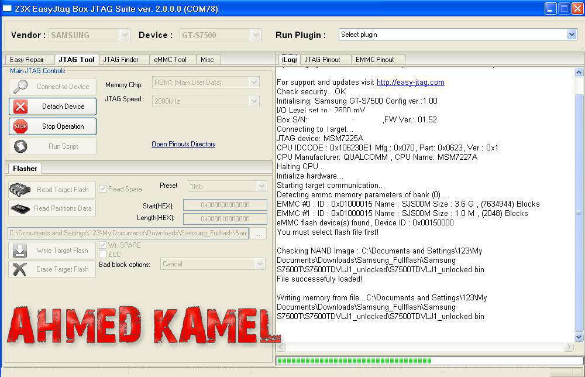The image size is (585, 377).
Task: Click the green write progress bar
Action: (429, 361)
